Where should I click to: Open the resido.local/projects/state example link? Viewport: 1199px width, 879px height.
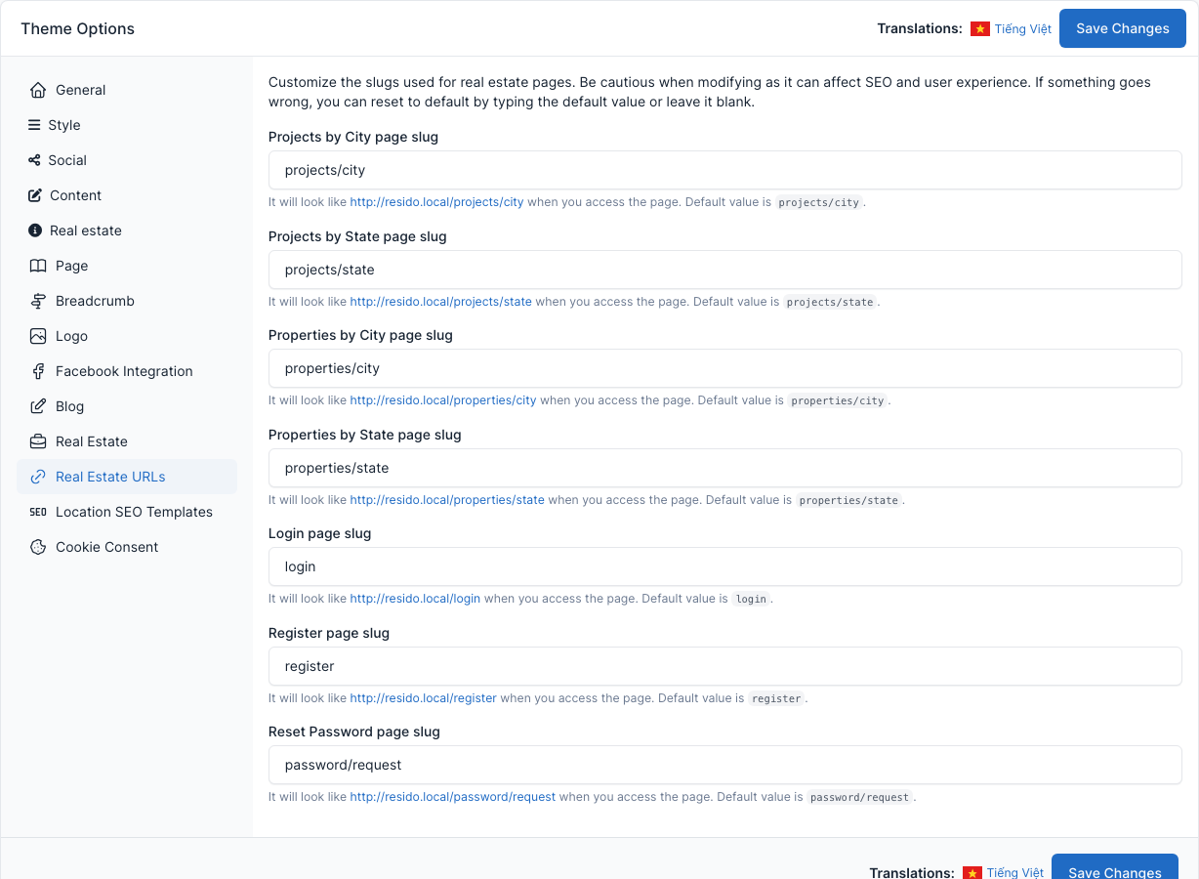[x=441, y=302]
